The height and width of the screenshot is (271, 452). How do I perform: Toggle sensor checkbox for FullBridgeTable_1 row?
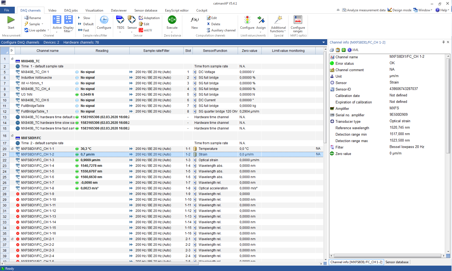coord(195,111)
